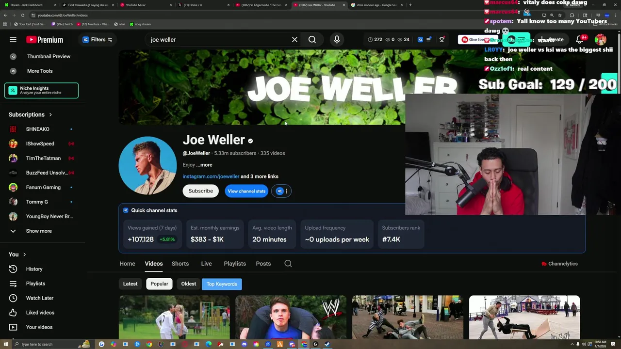
Task: Search within the channel magnifier
Action: click(x=288, y=264)
